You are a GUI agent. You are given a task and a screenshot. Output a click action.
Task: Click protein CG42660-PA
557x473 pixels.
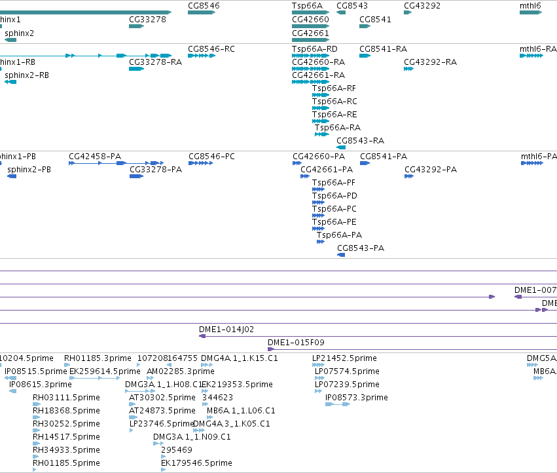click(297, 163)
